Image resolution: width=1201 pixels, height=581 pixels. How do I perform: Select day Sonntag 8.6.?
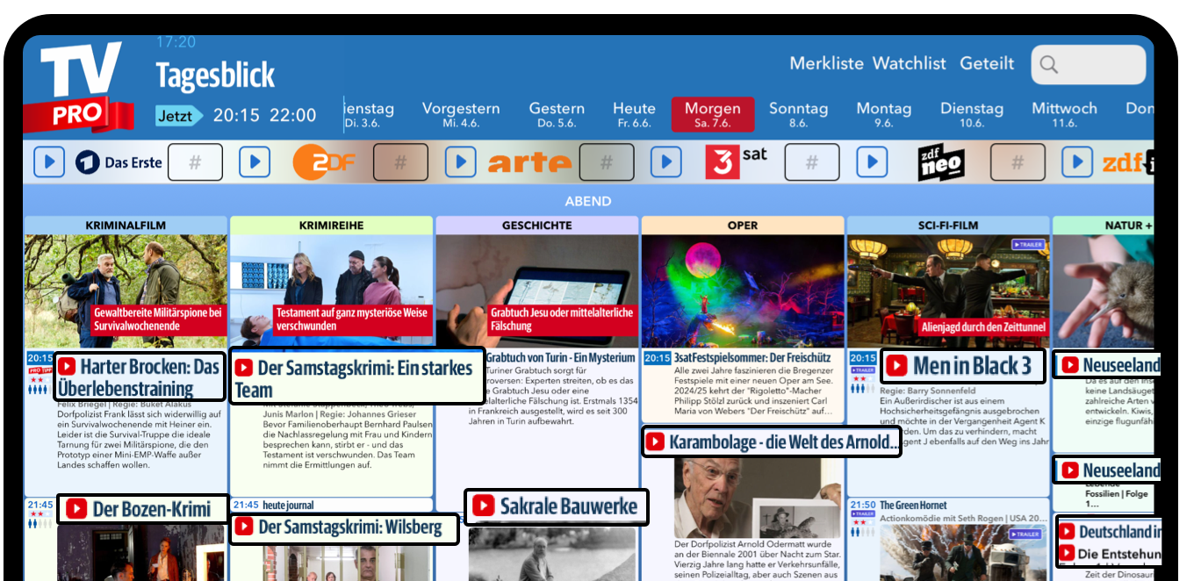point(799,114)
